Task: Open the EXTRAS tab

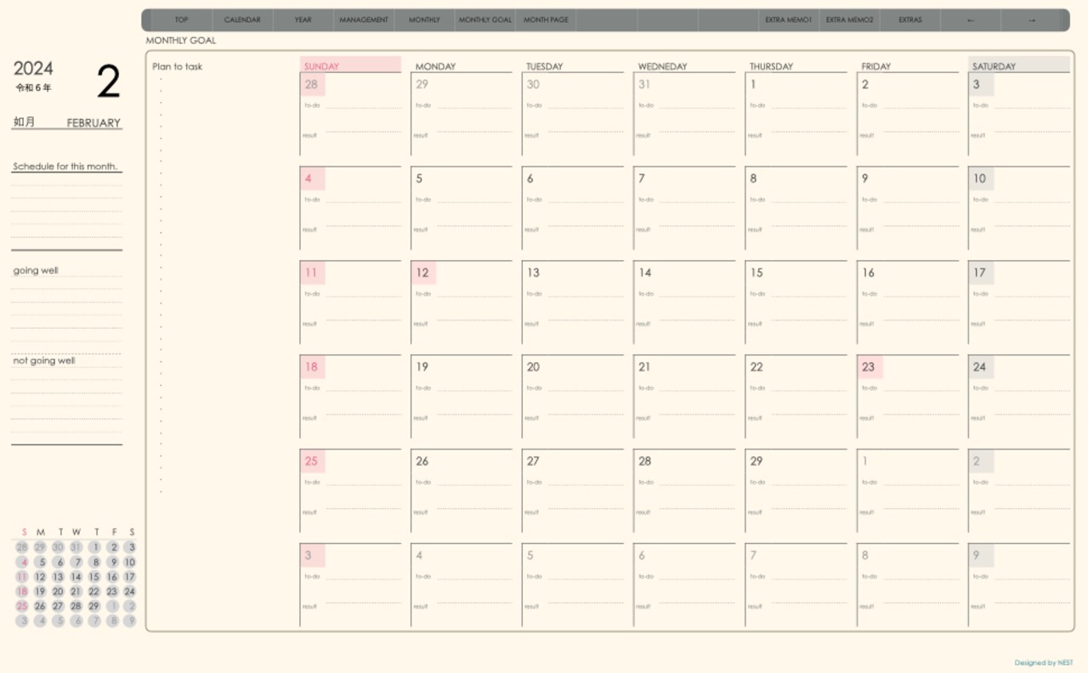Action: click(x=909, y=20)
